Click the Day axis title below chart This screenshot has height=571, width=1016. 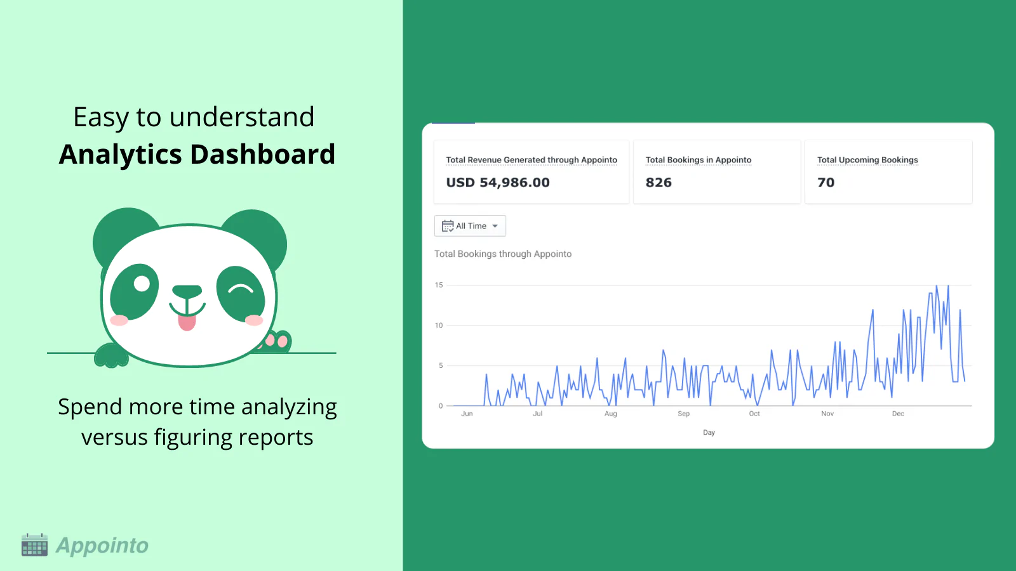click(x=709, y=433)
